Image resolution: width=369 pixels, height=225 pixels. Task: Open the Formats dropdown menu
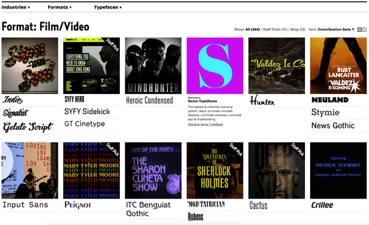(x=60, y=7)
